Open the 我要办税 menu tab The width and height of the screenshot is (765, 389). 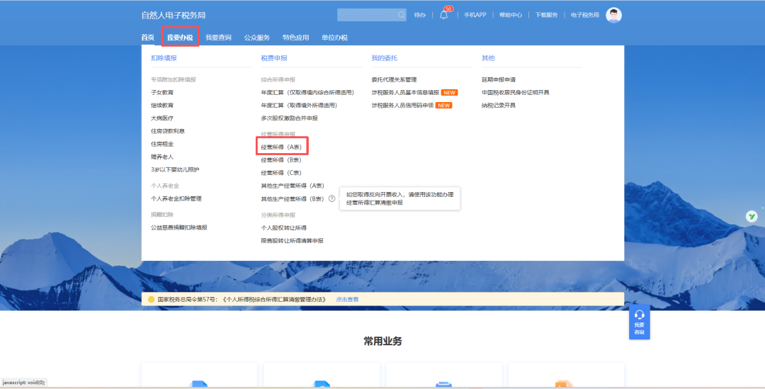(180, 38)
